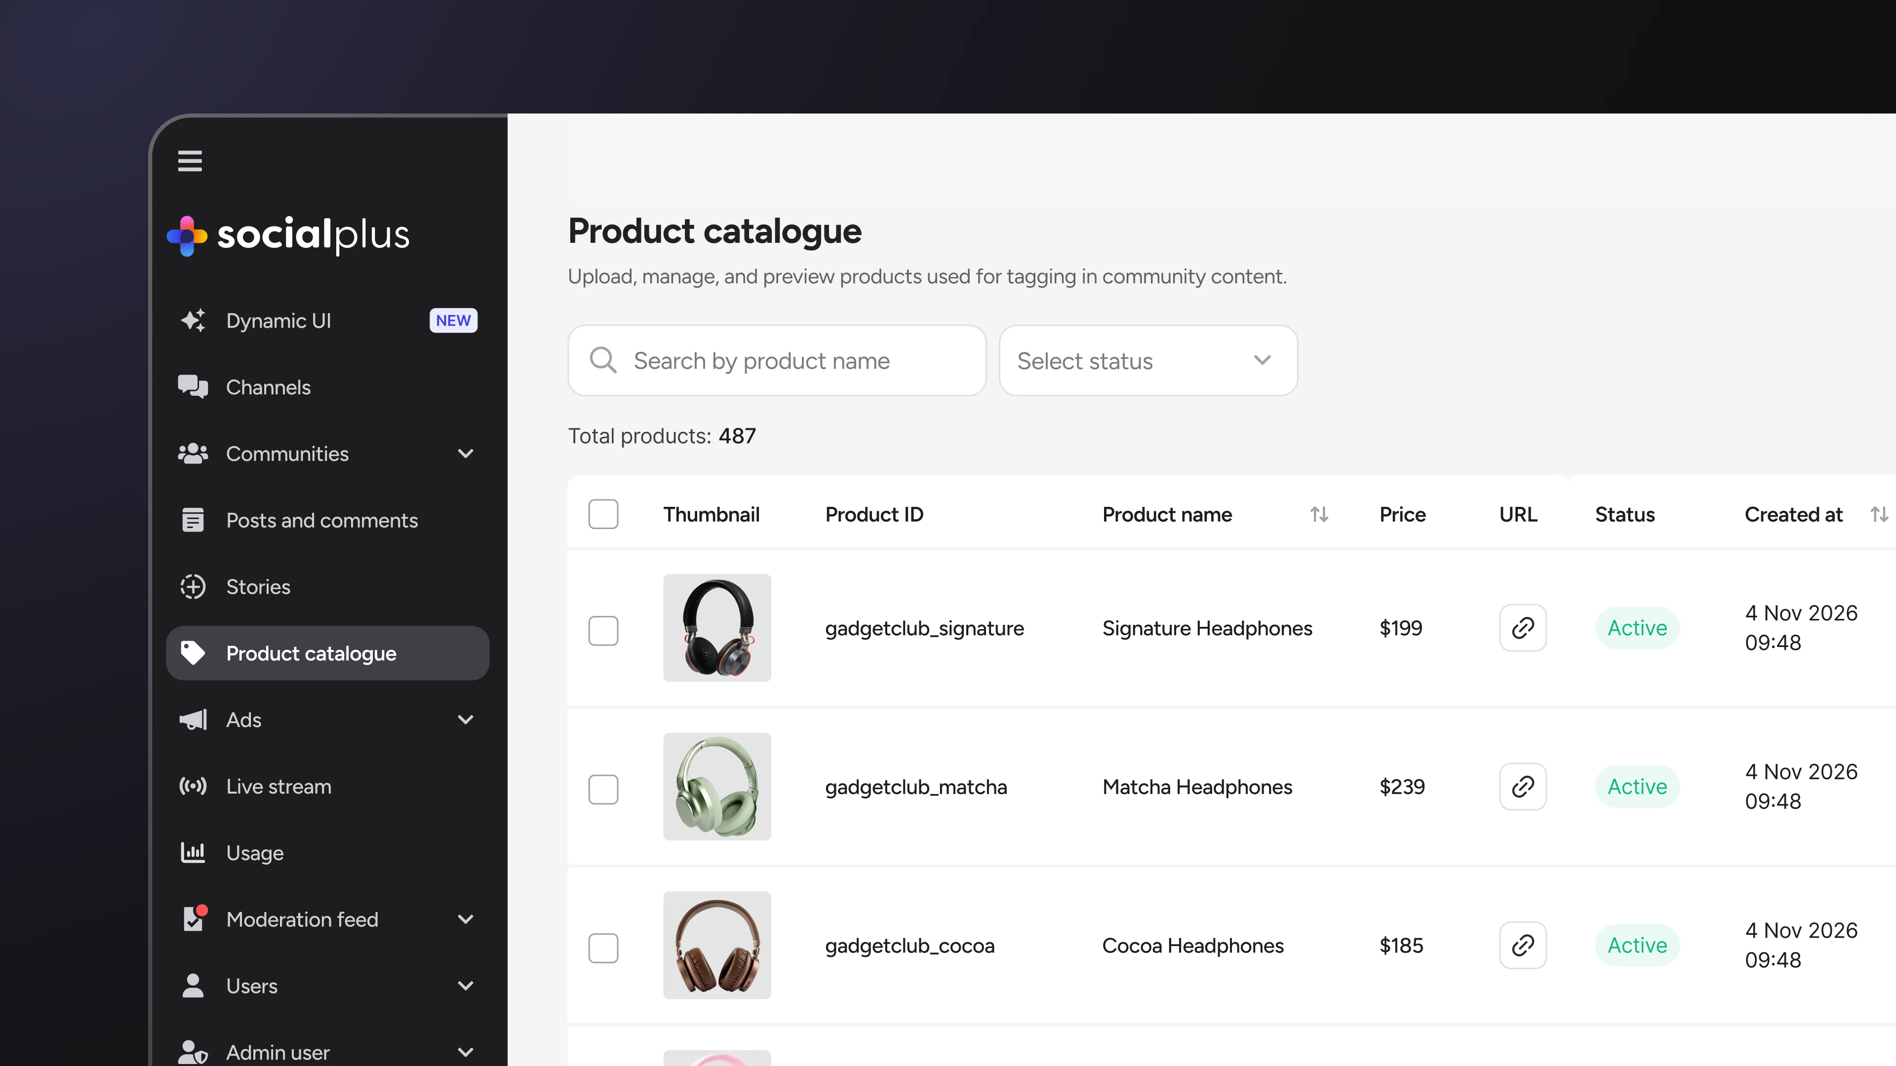Select the gadgetclub_matcha row checkbox

[603, 790]
